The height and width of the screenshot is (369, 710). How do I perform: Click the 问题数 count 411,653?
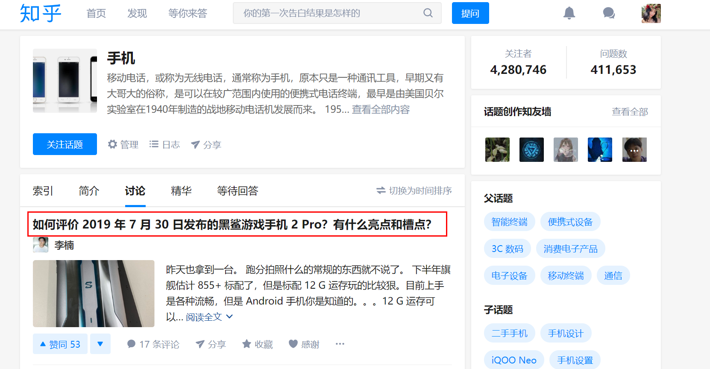[613, 70]
